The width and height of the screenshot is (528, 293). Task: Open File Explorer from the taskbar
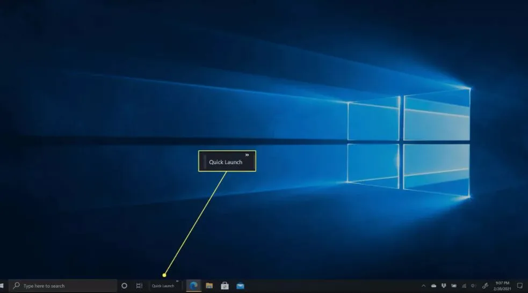[209, 285]
